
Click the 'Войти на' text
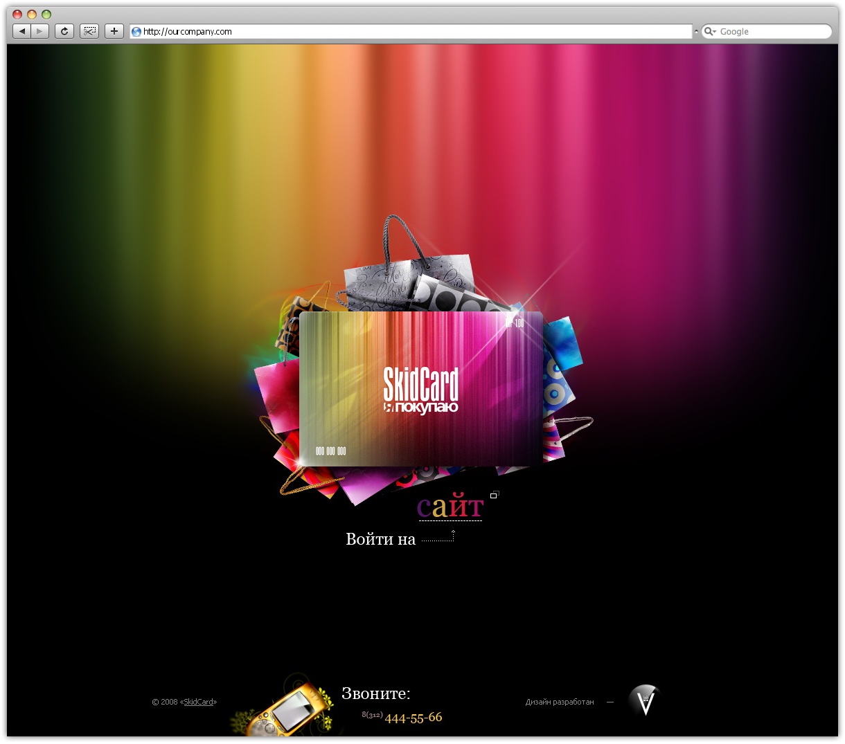click(x=380, y=539)
